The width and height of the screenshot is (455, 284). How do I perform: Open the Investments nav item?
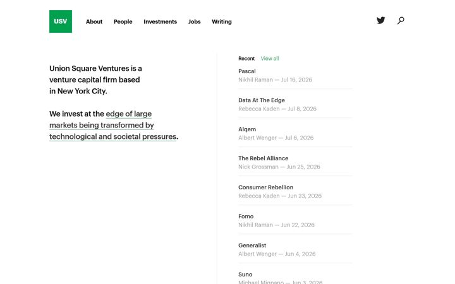pyautogui.click(x=160, y=21)
